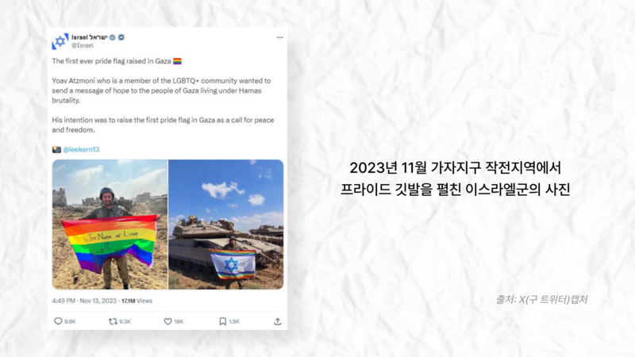Open tank with Israeli pride flag photo
635x357 pixels.
(226, 225)
